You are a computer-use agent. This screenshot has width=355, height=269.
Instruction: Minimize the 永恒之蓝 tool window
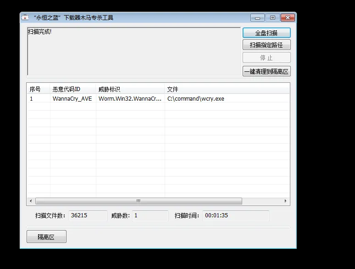pos(257,18)
